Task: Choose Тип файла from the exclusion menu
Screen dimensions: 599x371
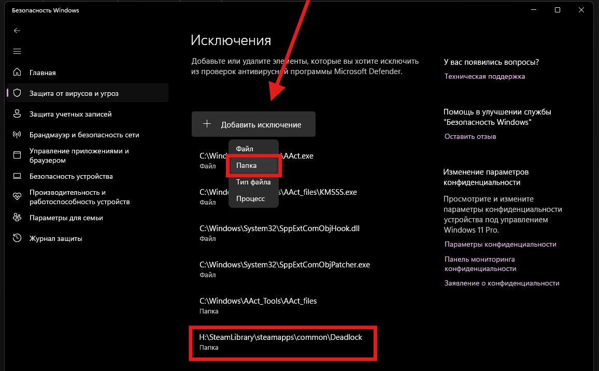Action: [x=253, y=182]
